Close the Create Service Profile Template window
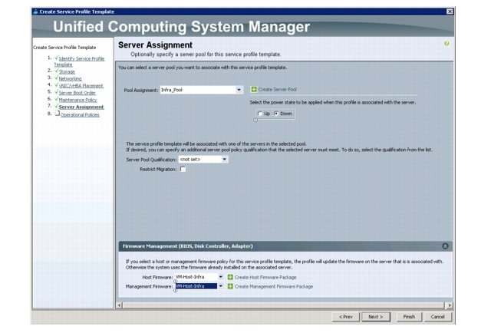 (450, 12)
